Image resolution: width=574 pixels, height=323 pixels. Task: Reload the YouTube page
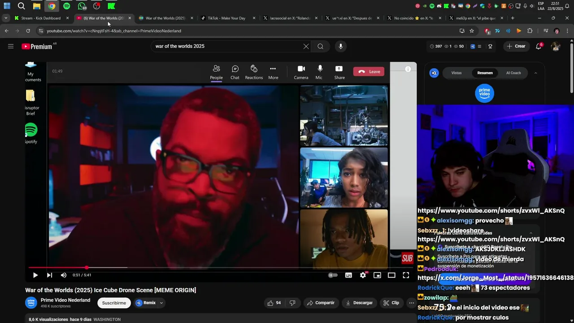click(x=28, y=31)
